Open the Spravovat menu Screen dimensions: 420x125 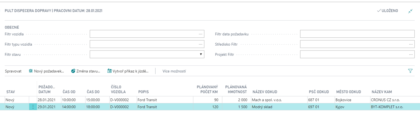(13, 71)
